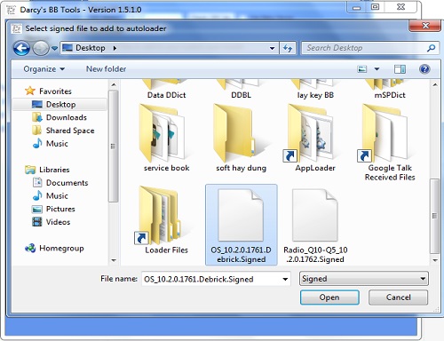Screen dimensions: 444x341
Task: Select the Loader Files shortcut folder
Action: [166, 219]
